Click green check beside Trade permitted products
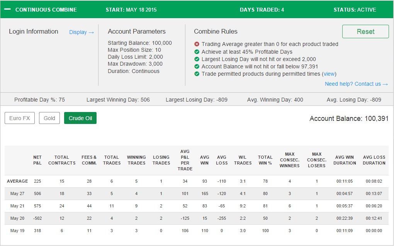 [197, 74]
